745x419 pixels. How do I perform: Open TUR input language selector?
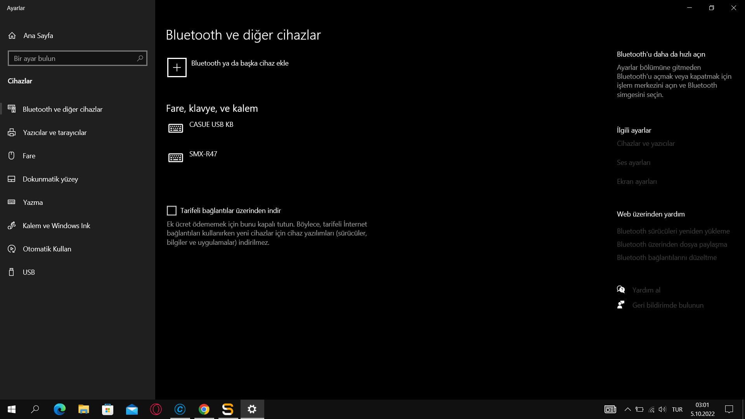677,409
